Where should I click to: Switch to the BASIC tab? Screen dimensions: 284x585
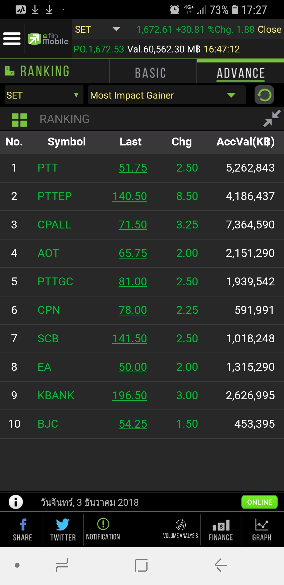150,73
